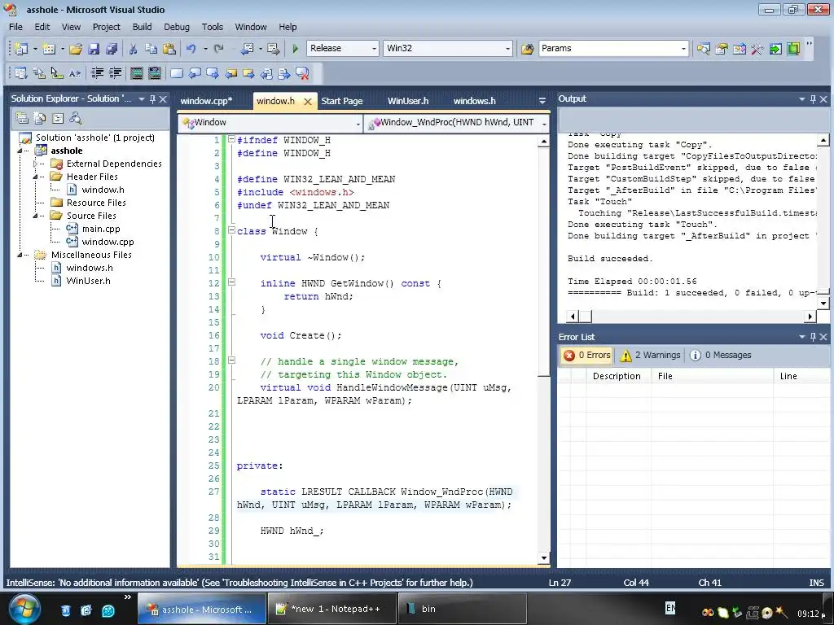Click the Find in Files icon
This screenshot has height=625, width=834.
point(527,48)
